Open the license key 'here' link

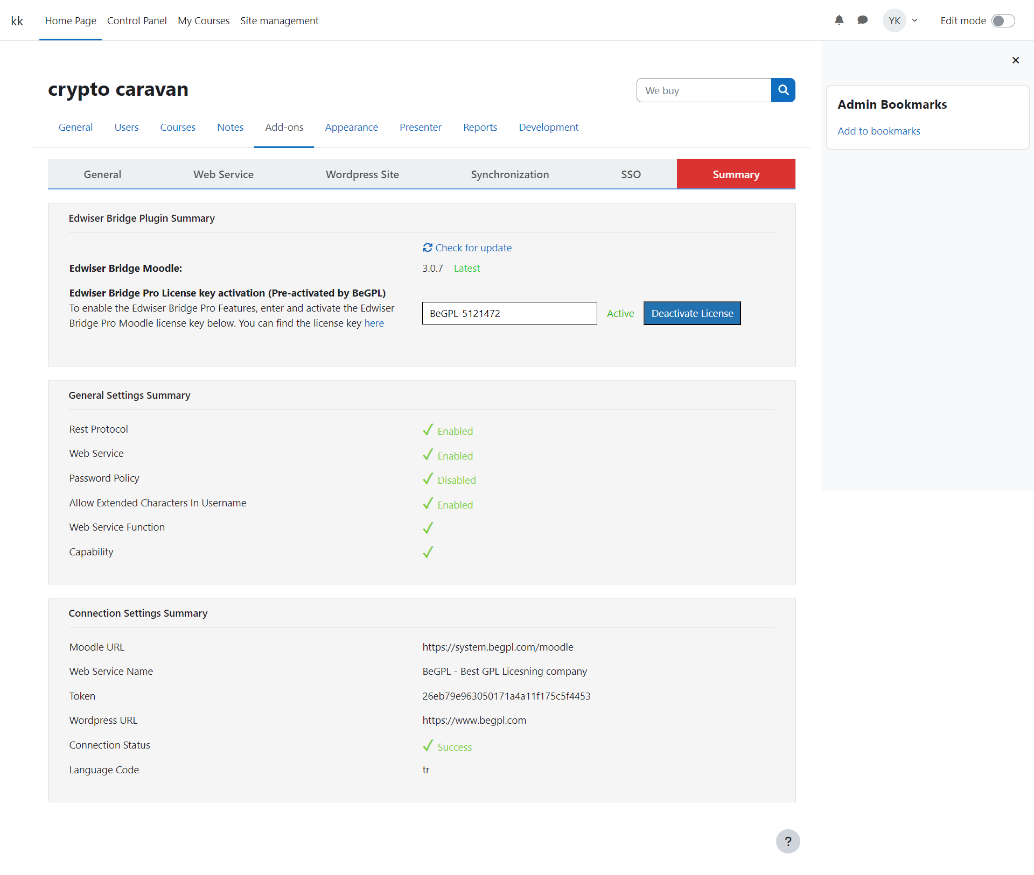374,323
